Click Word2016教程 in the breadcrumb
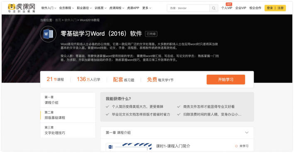 (x=90, y=20)
